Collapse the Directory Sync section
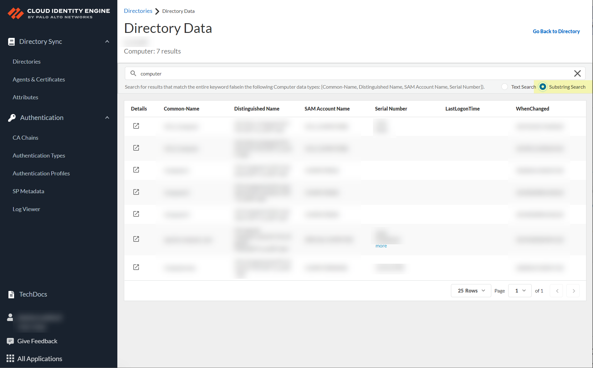The height and width of the screenshot is (368, 593). [x=107, y=42]
